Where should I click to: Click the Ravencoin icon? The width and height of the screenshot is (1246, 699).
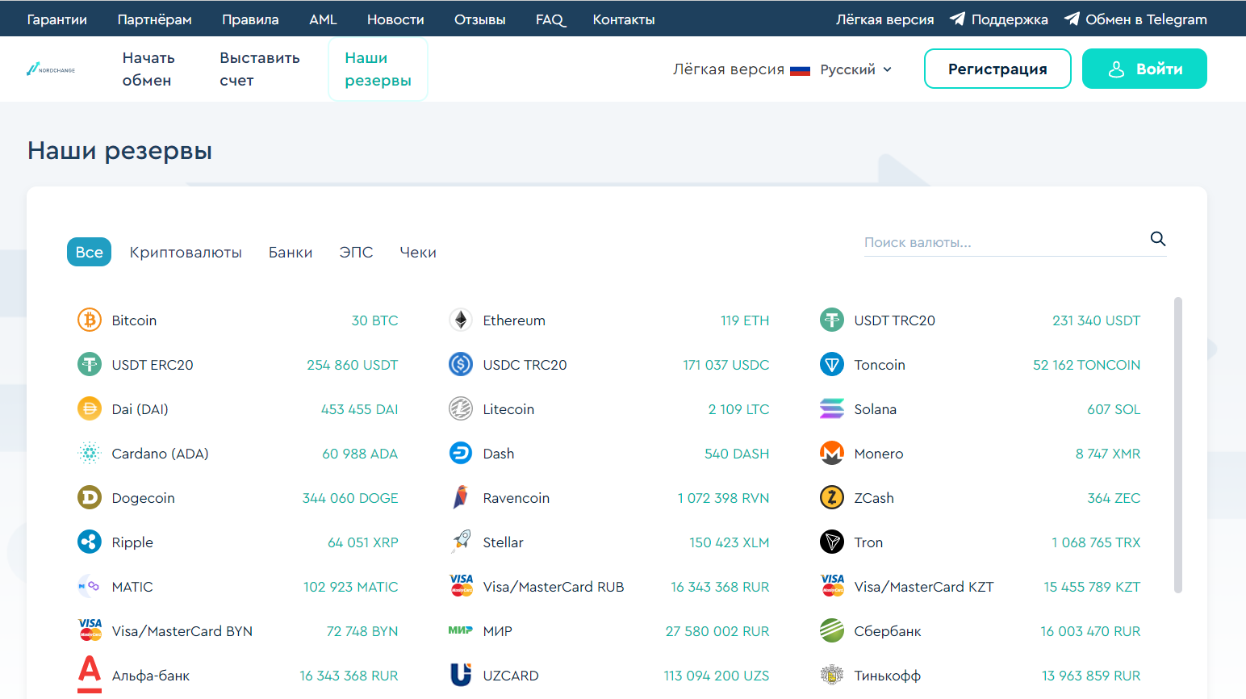coord(461,498)
